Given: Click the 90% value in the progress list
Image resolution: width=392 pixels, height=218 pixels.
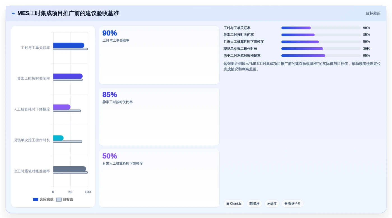Looking at the screenshot, I should pyautogui.click(x=366, y=28).
